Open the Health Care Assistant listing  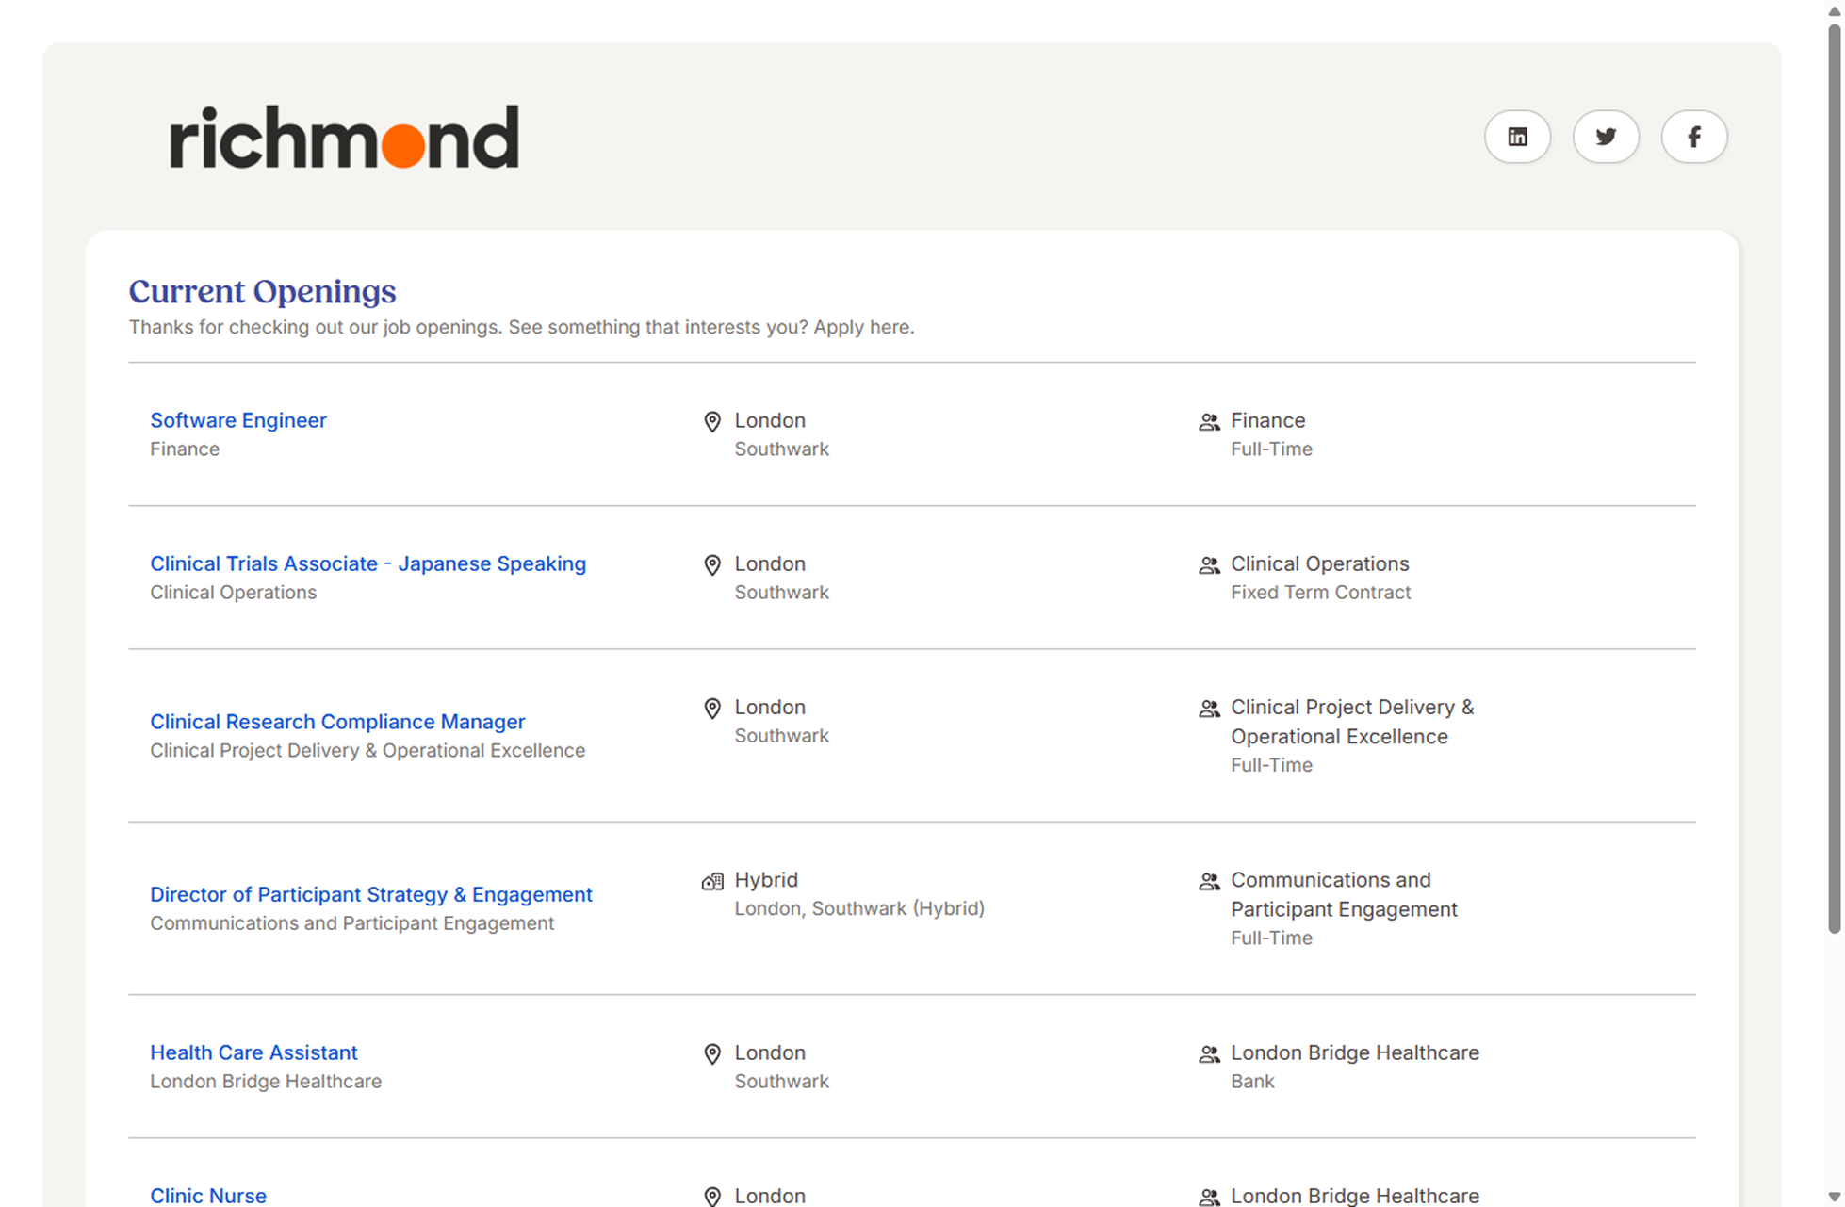[253, 1052]
